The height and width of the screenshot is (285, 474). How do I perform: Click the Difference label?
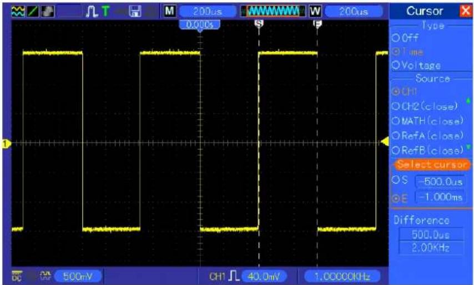(421, 220)
